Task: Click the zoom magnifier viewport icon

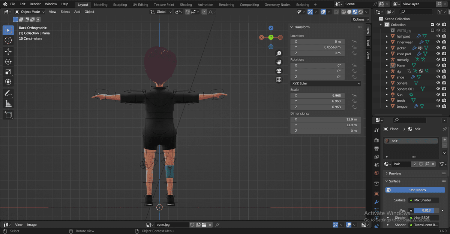Action: click(x=279, y=53)
